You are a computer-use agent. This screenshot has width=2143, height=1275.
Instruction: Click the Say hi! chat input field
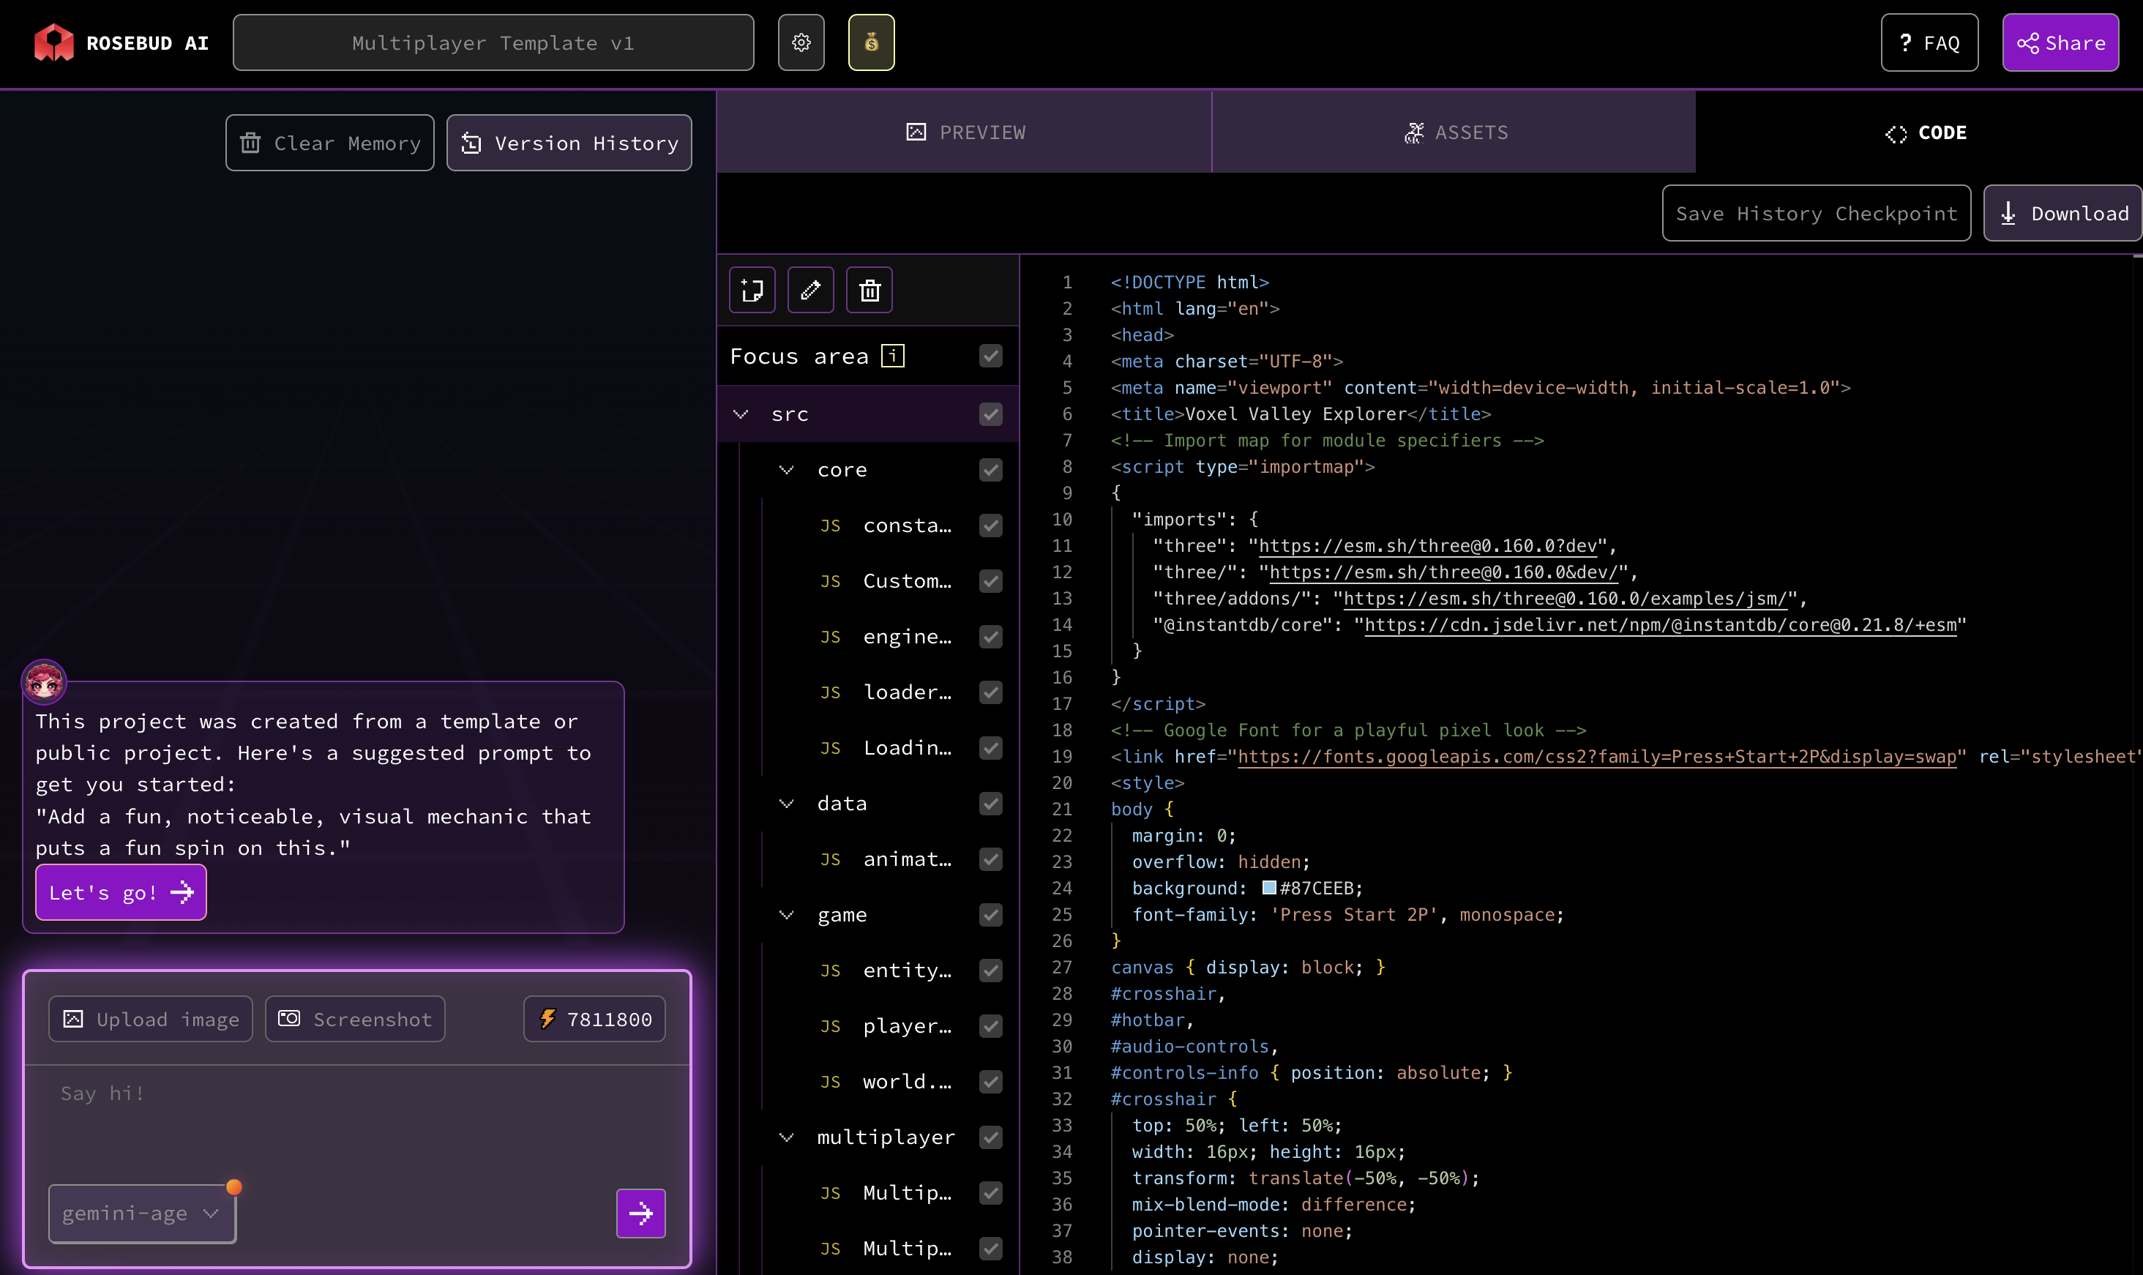[356, 1117]
